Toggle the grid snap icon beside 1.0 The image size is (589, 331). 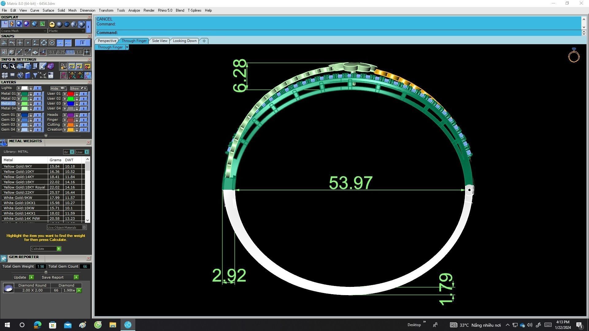click(x=87, y=52)
